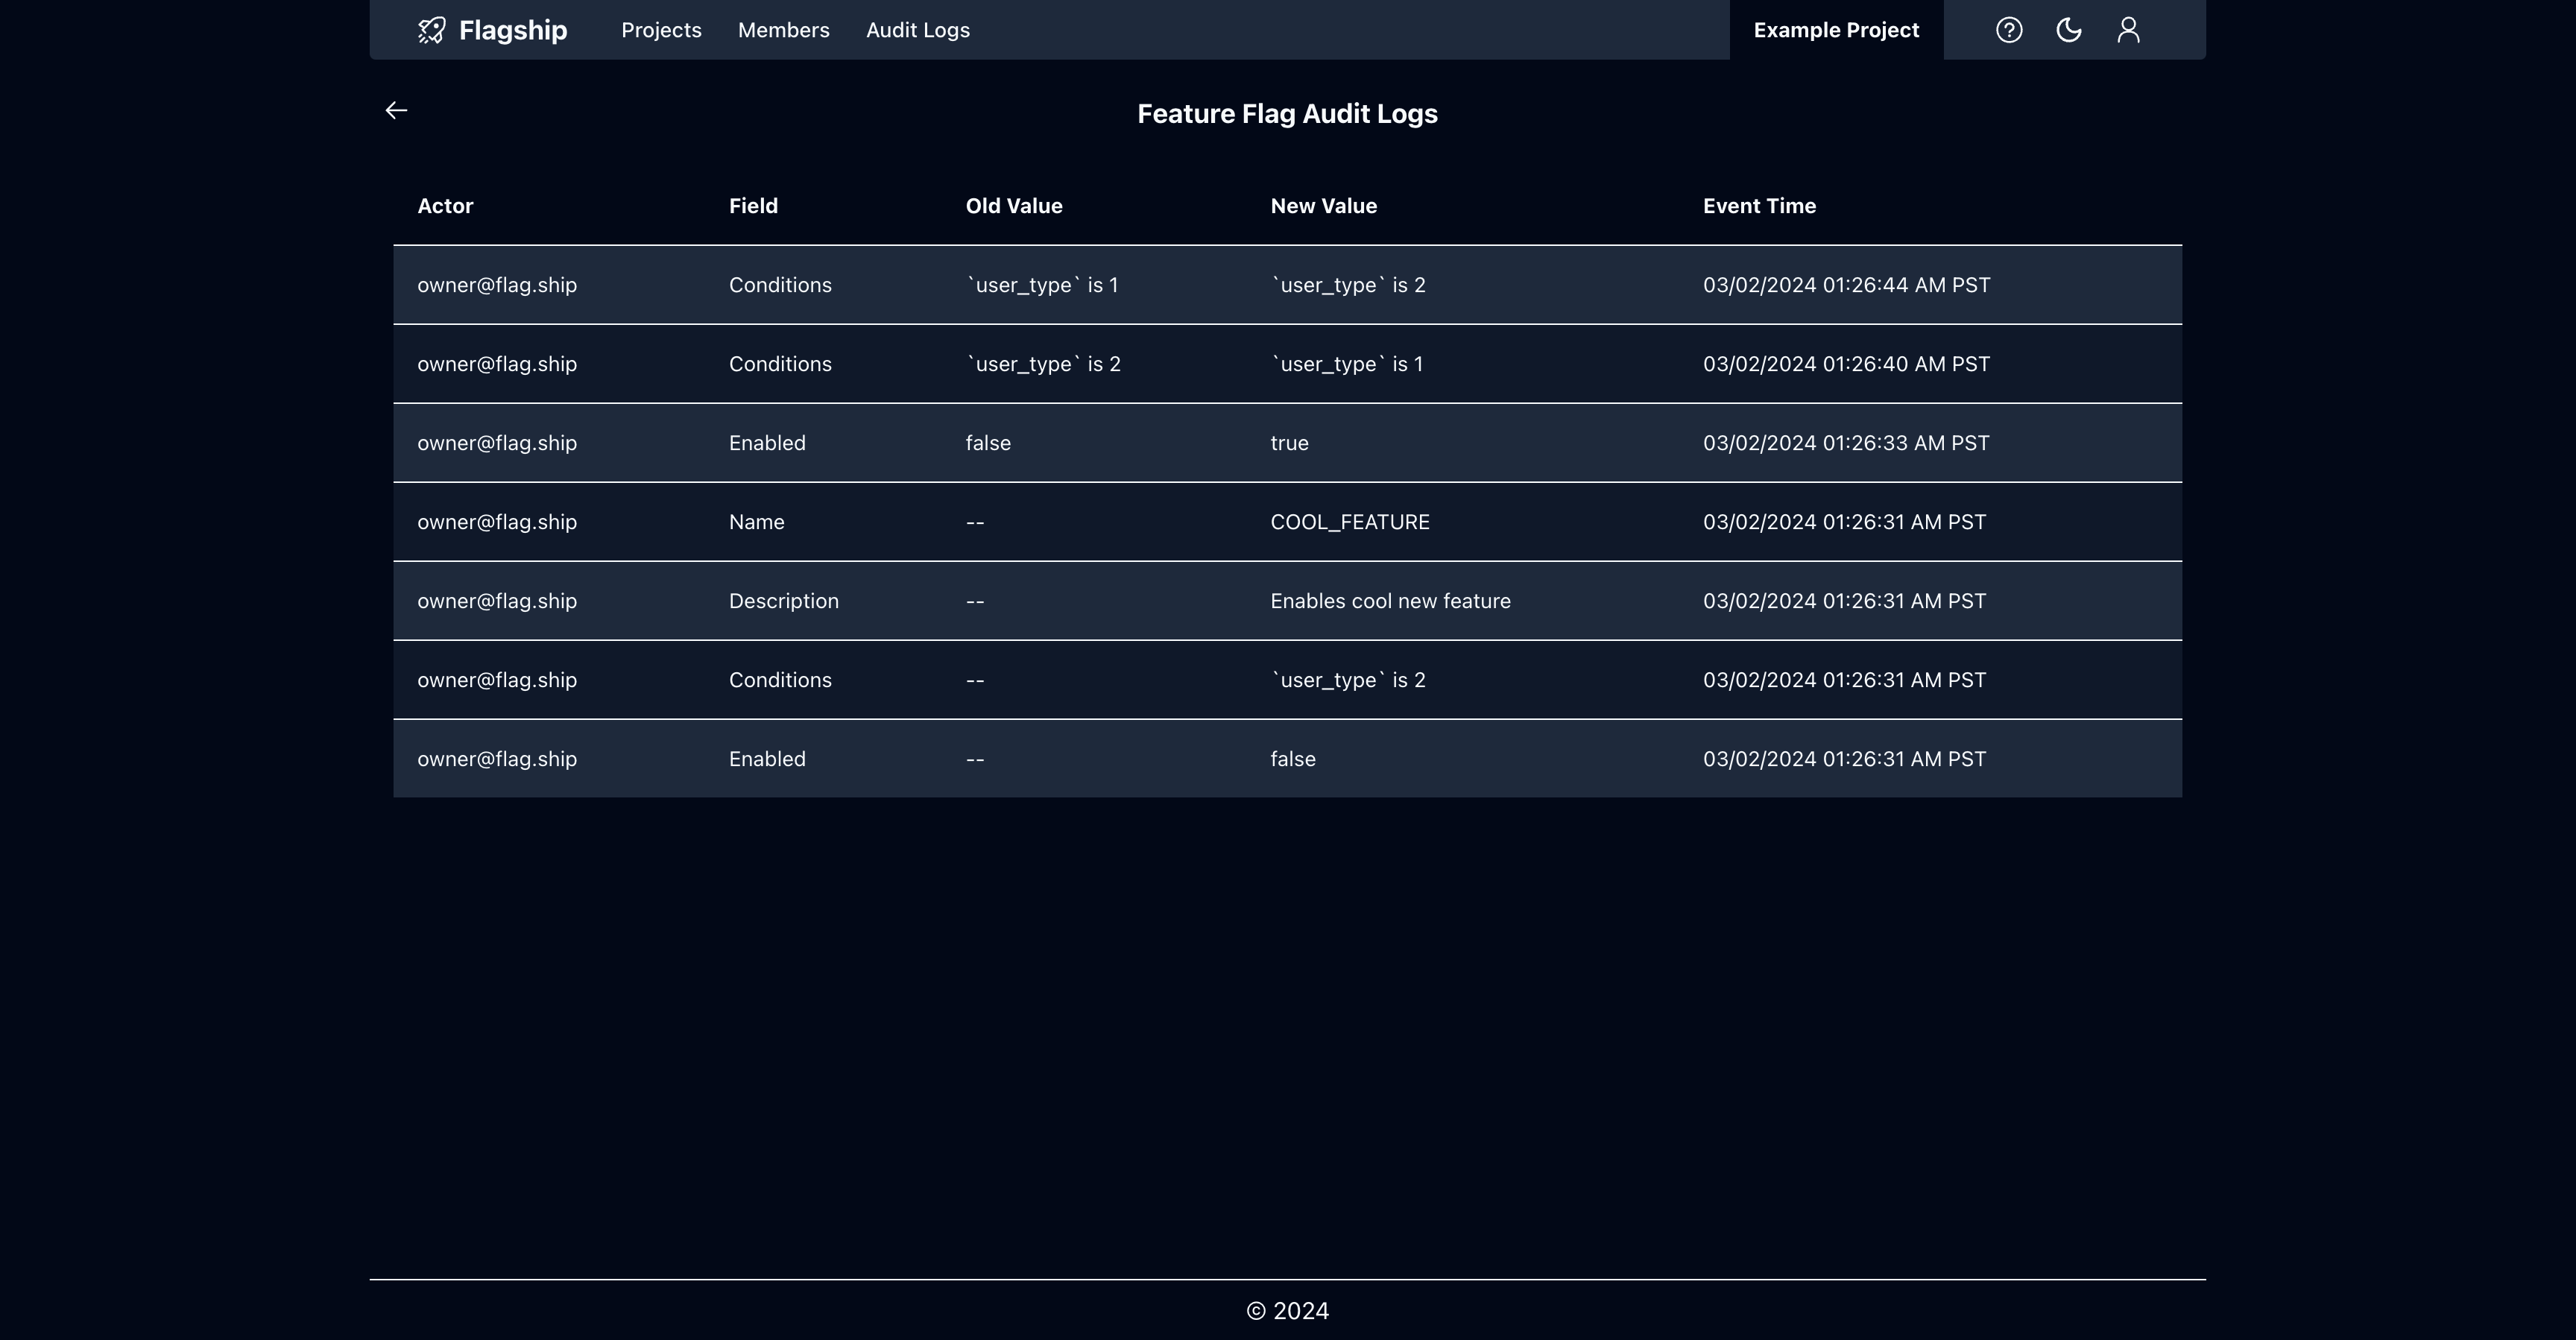Click old value in the 01:26:40 AM row

tap(1043, 364)
